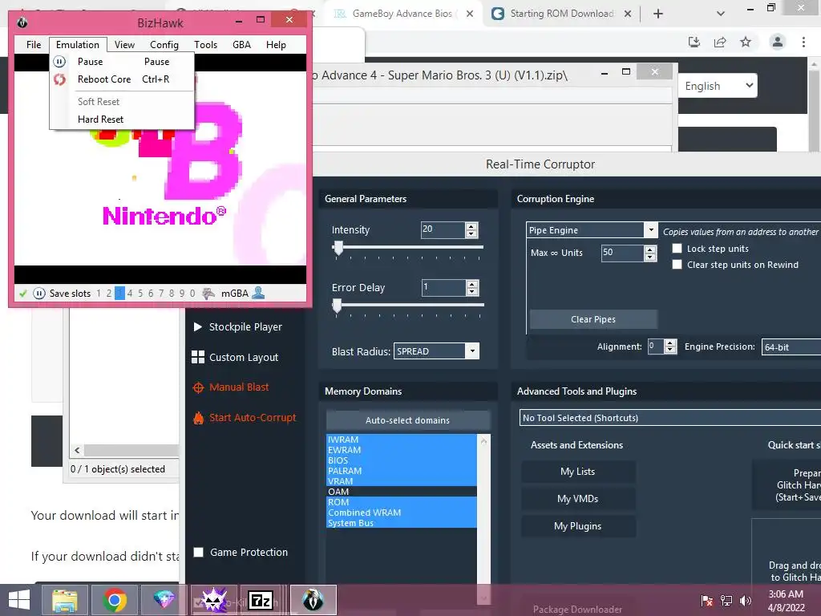The width and height of the screenshot is (821, 616).
Task: Click memory domains list scrollbar
Action: pyautogui.click(x=483, y=519)
